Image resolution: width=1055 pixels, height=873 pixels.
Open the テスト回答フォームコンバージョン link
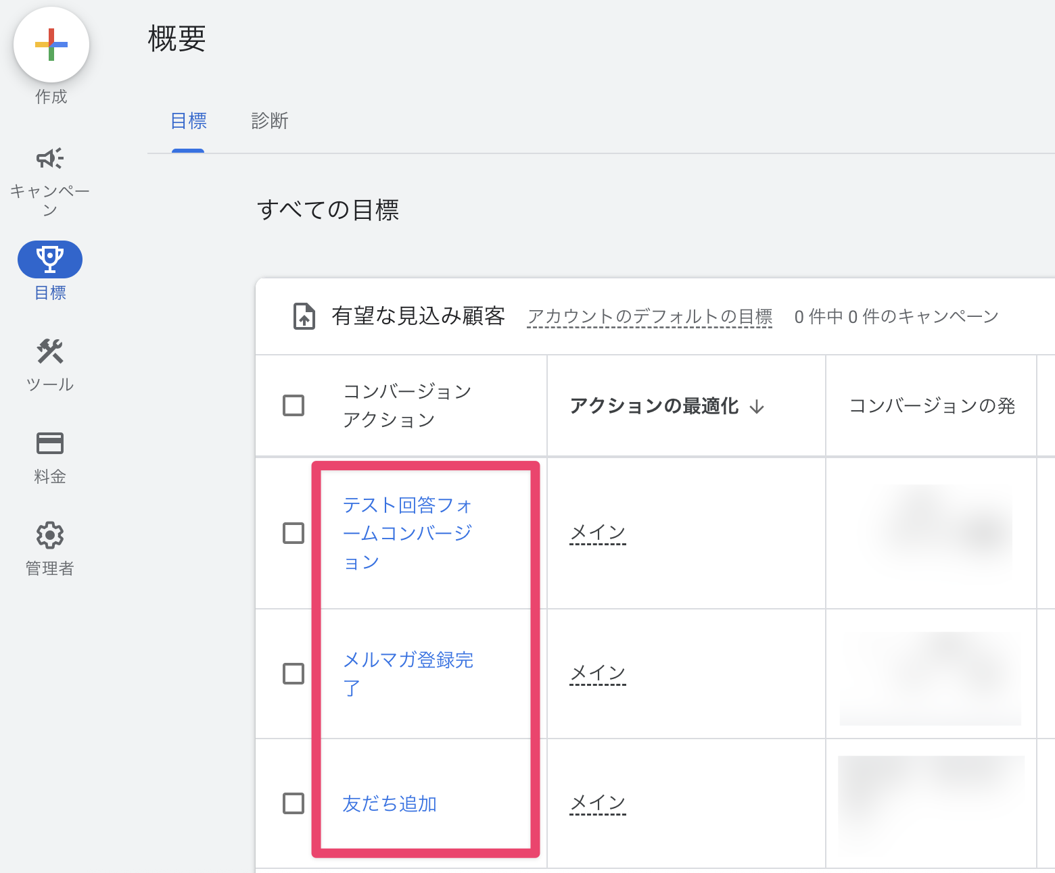pos(406,533)
